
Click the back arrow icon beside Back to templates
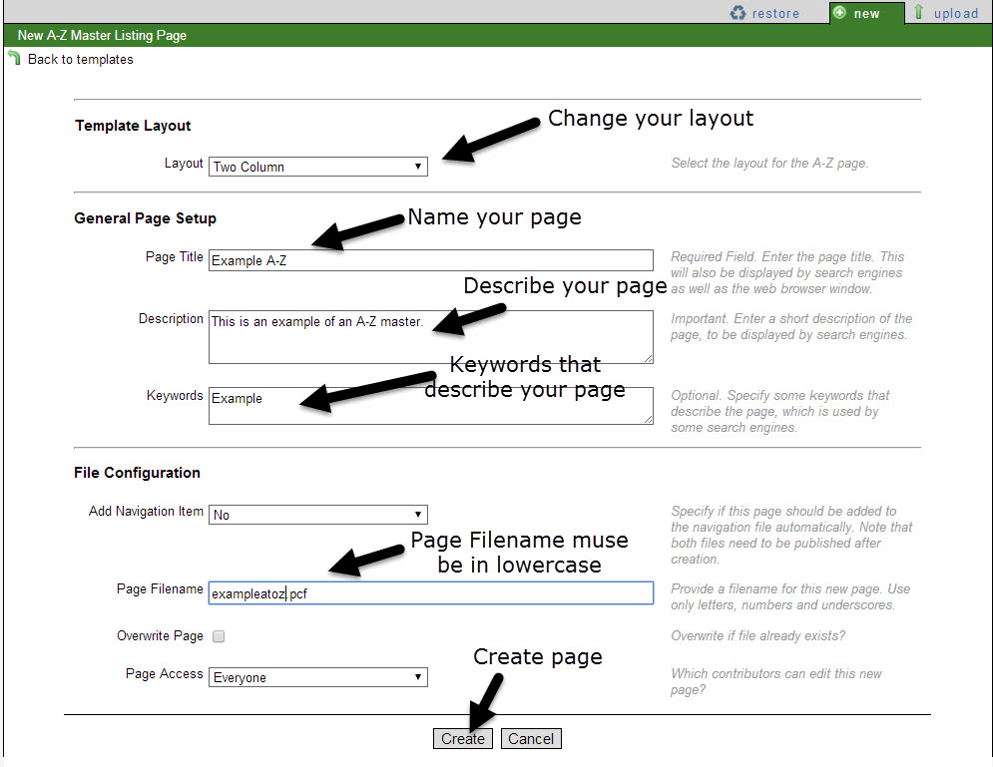click(15, 58)
